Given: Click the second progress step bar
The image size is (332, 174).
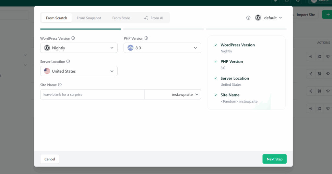Looking at the screenshot, I should (163, 29).
